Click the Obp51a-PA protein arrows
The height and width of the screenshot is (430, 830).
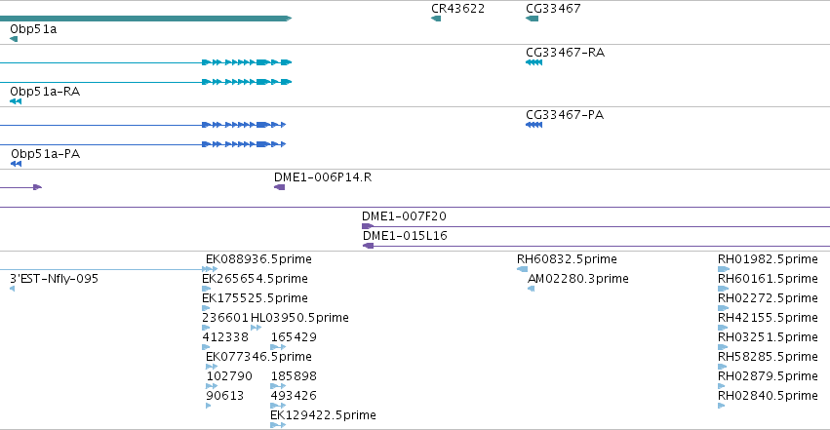[x=16, y=164]
